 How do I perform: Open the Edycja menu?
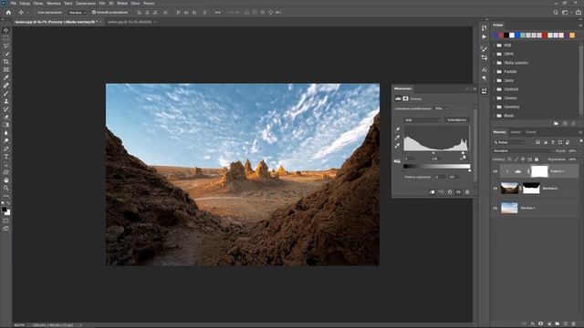pos(25,4)
